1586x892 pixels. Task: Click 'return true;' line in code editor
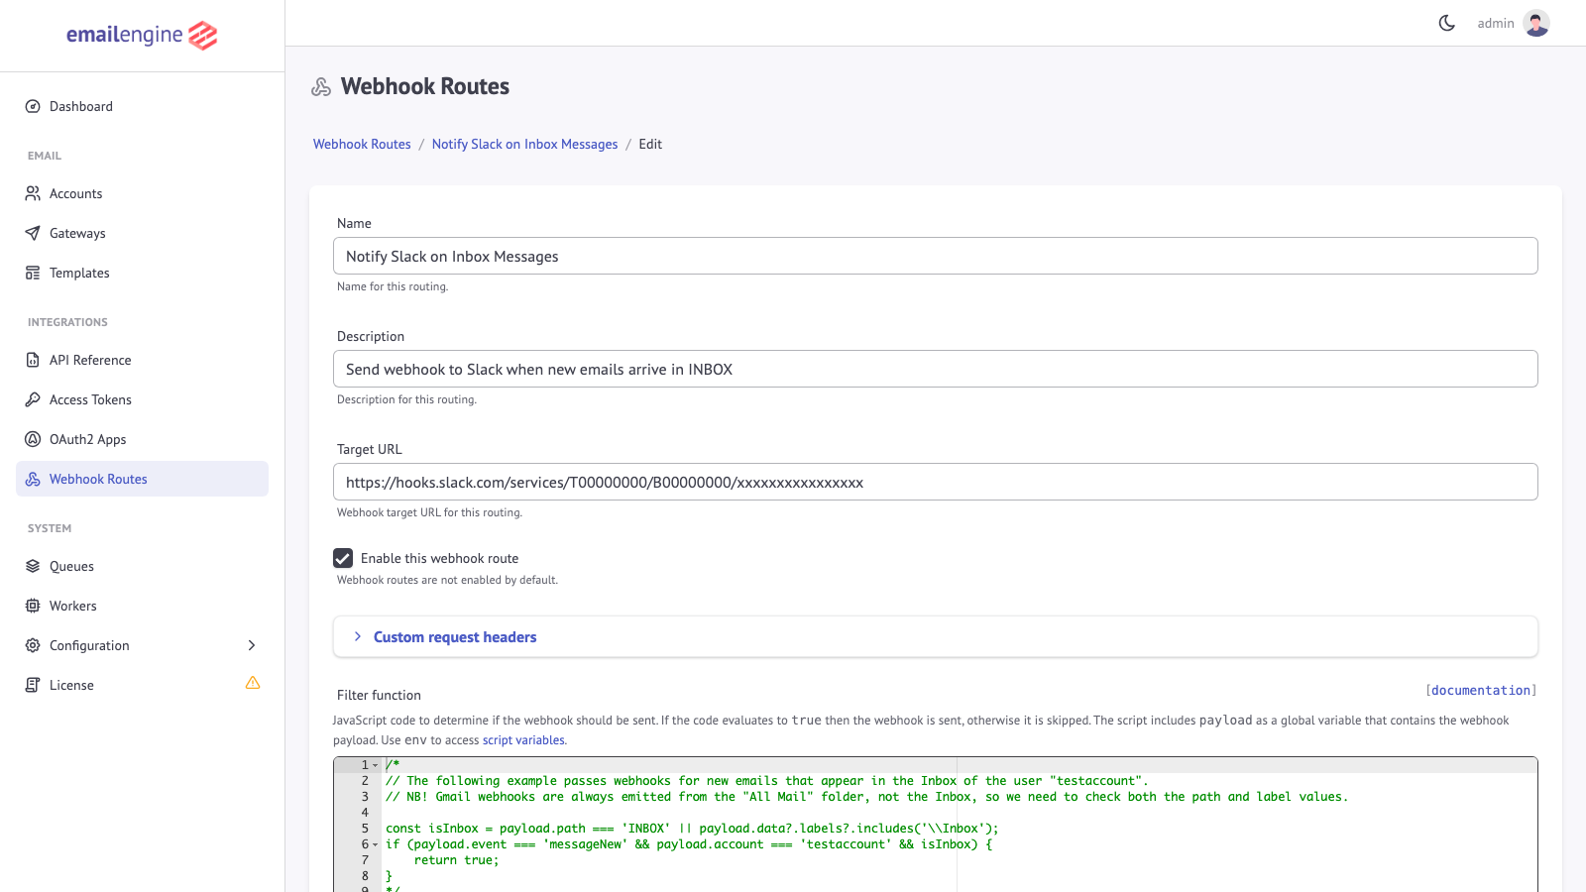[x=456, y=860]
